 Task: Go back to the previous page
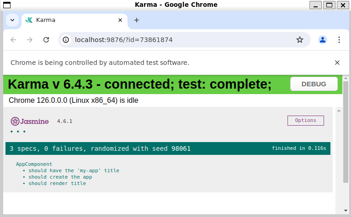coord(13,40)
